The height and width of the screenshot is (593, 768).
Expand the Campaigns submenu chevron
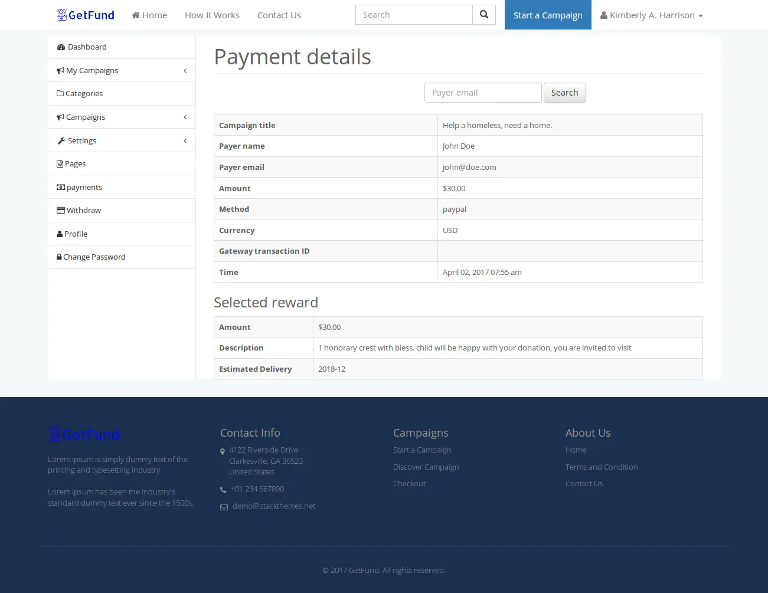point(185,117)
